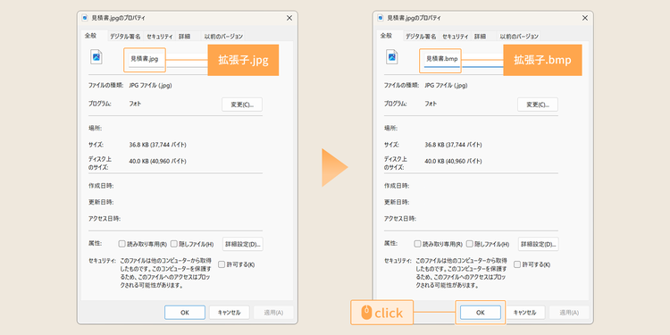Click キャンセル in the left dialog

pos(230,313)
